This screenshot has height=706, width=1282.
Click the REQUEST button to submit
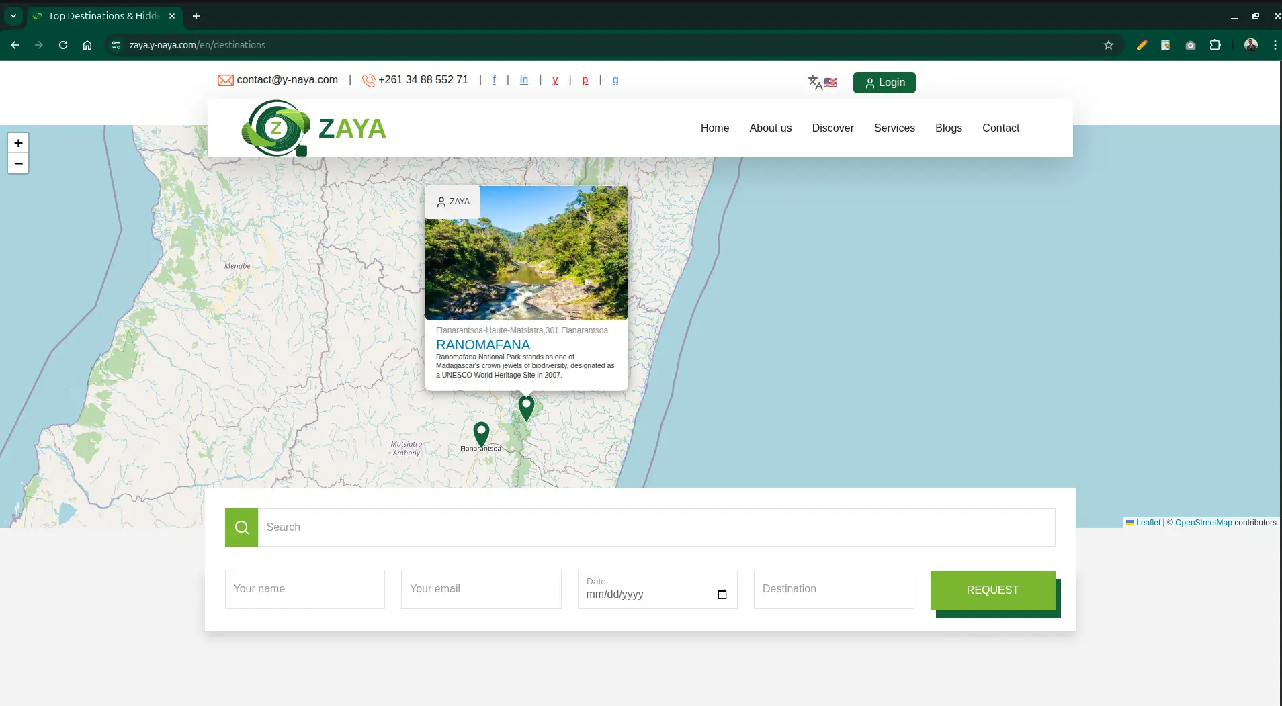[992, 590]
